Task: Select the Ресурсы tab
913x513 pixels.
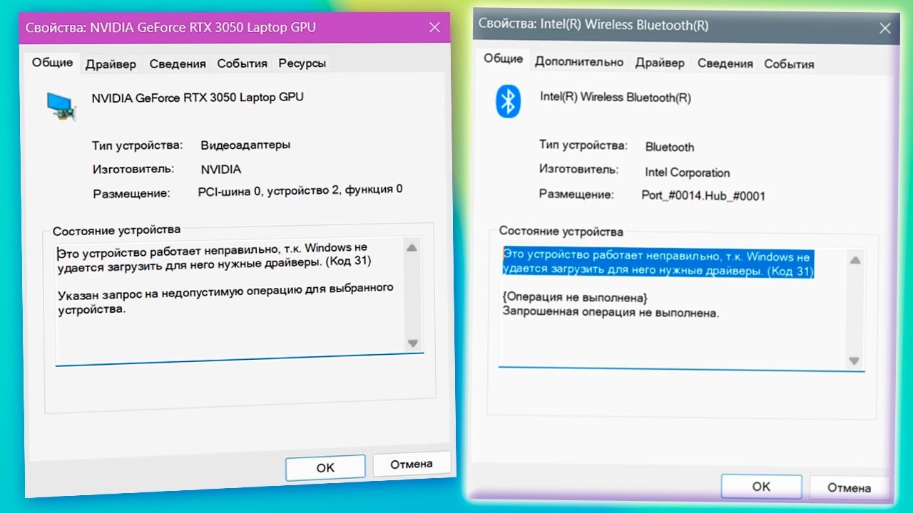Action: click(x=302, y=63)
